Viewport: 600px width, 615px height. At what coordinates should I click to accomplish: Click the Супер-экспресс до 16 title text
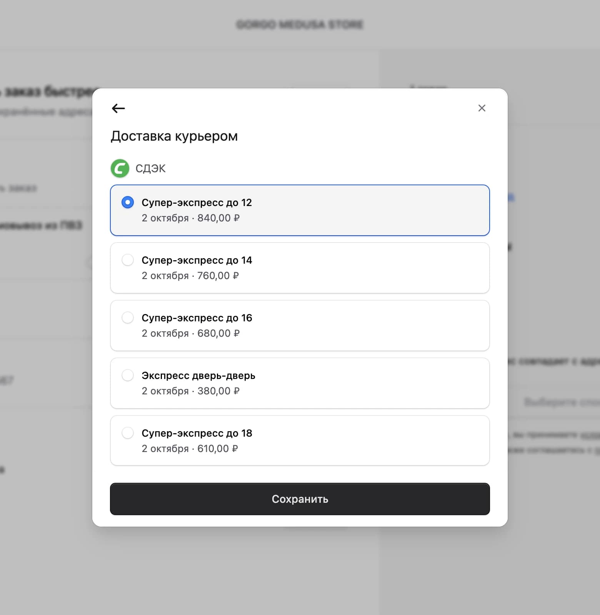[197, 318]
